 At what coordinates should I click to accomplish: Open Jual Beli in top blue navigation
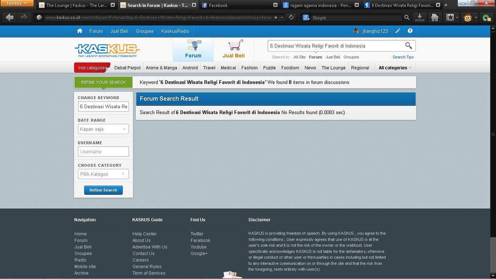coord(119,31)
